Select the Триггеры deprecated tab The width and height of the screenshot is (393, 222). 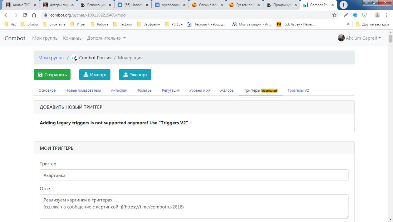pyautogui.click(x=261, y=90)
